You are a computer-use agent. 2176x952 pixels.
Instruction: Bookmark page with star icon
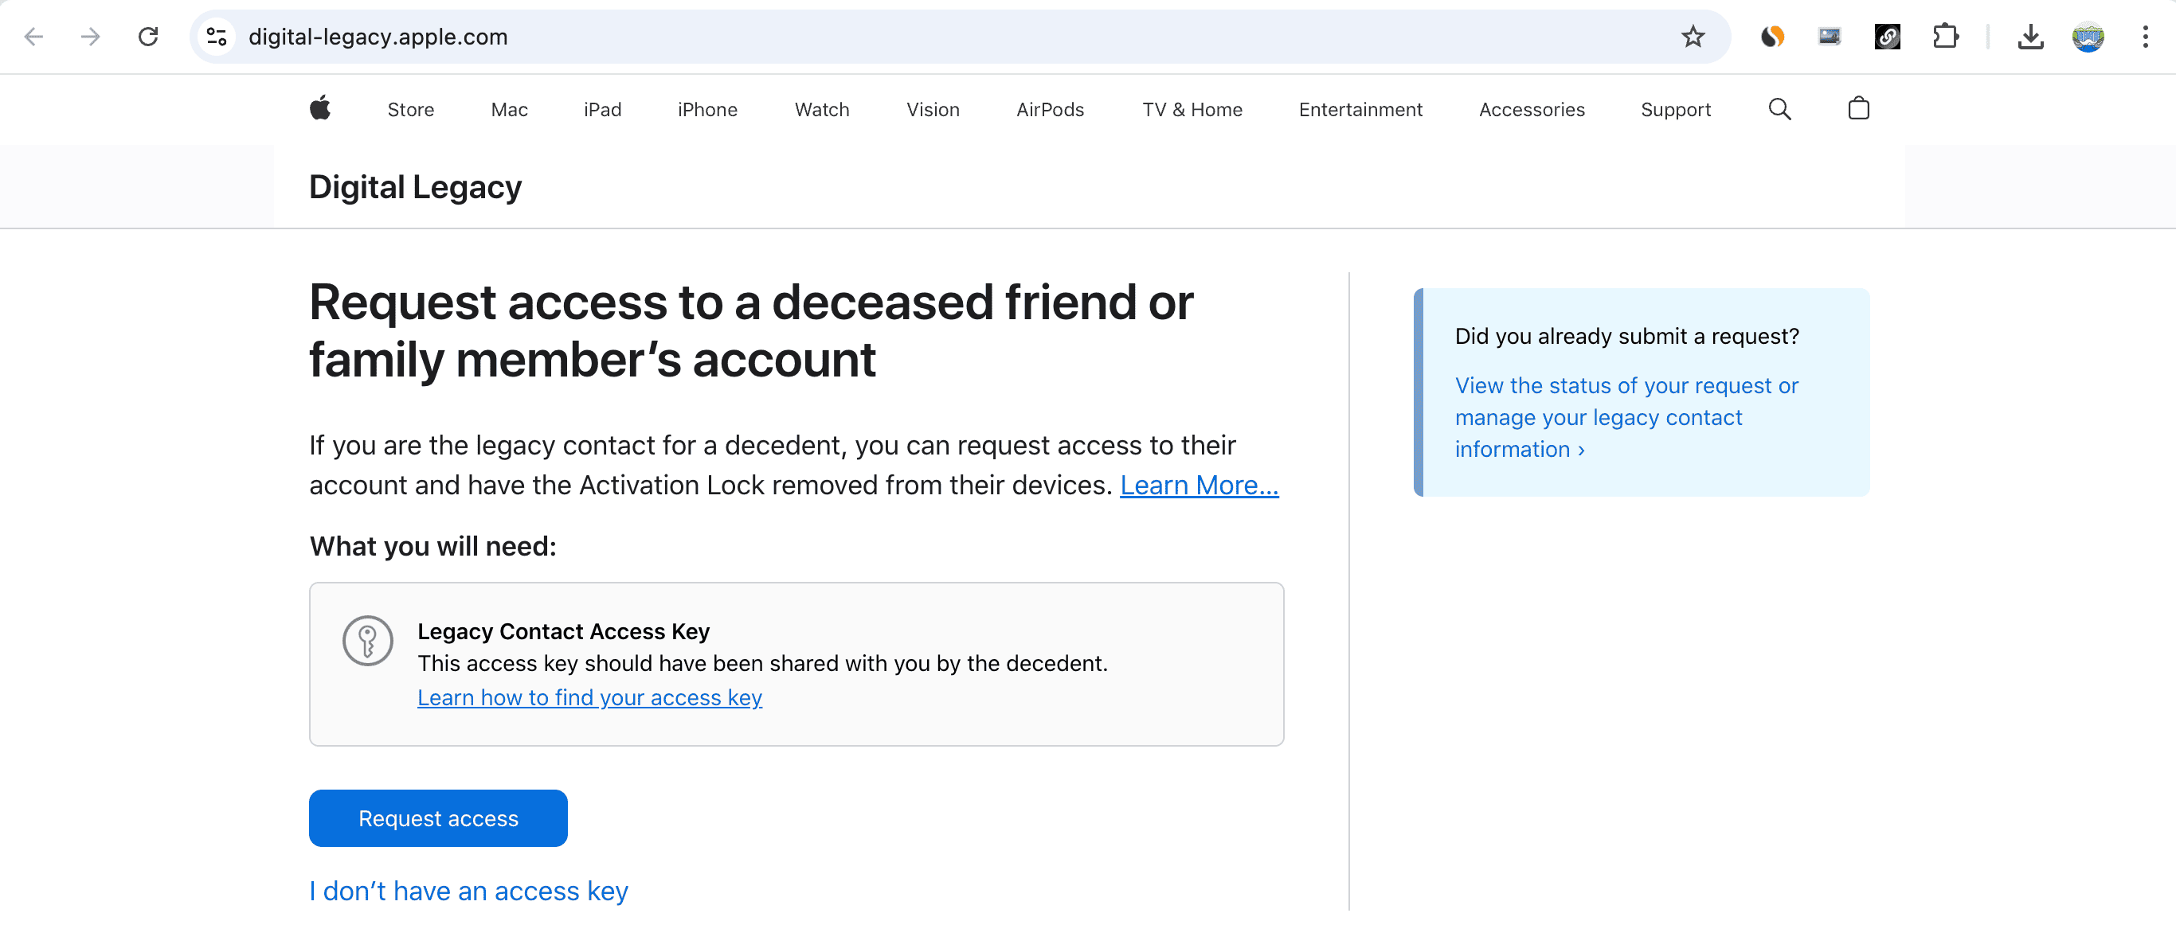[x=1692, y=37]
